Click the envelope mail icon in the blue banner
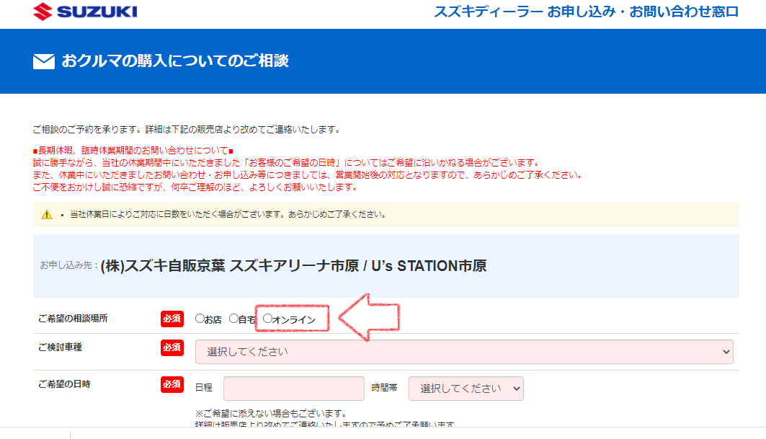 (x=44, y=61)
